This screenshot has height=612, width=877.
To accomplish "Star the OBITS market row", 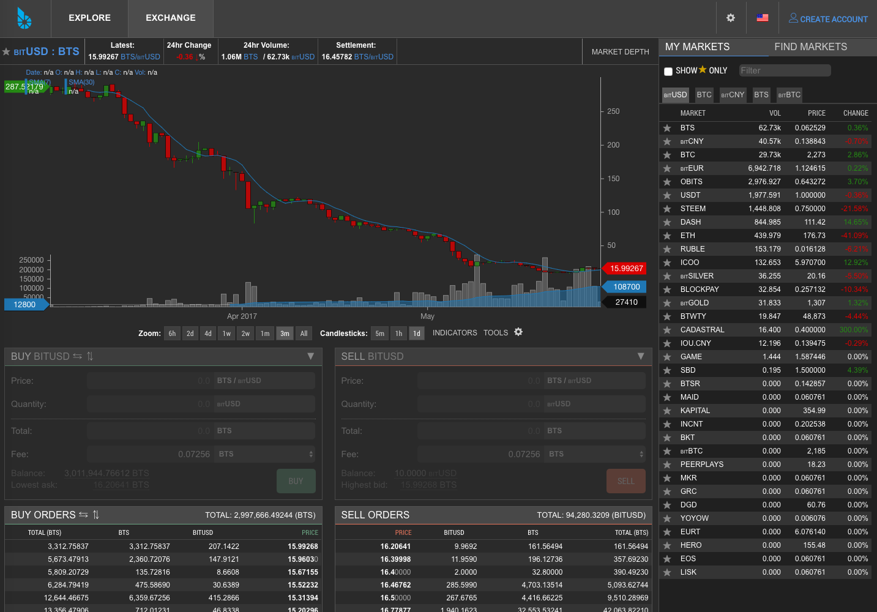I will point(667,182).
